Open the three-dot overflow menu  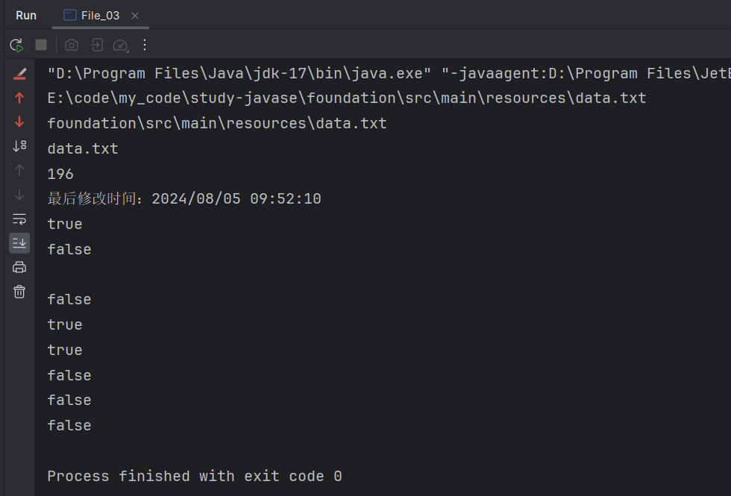click(x=144, y=45)
